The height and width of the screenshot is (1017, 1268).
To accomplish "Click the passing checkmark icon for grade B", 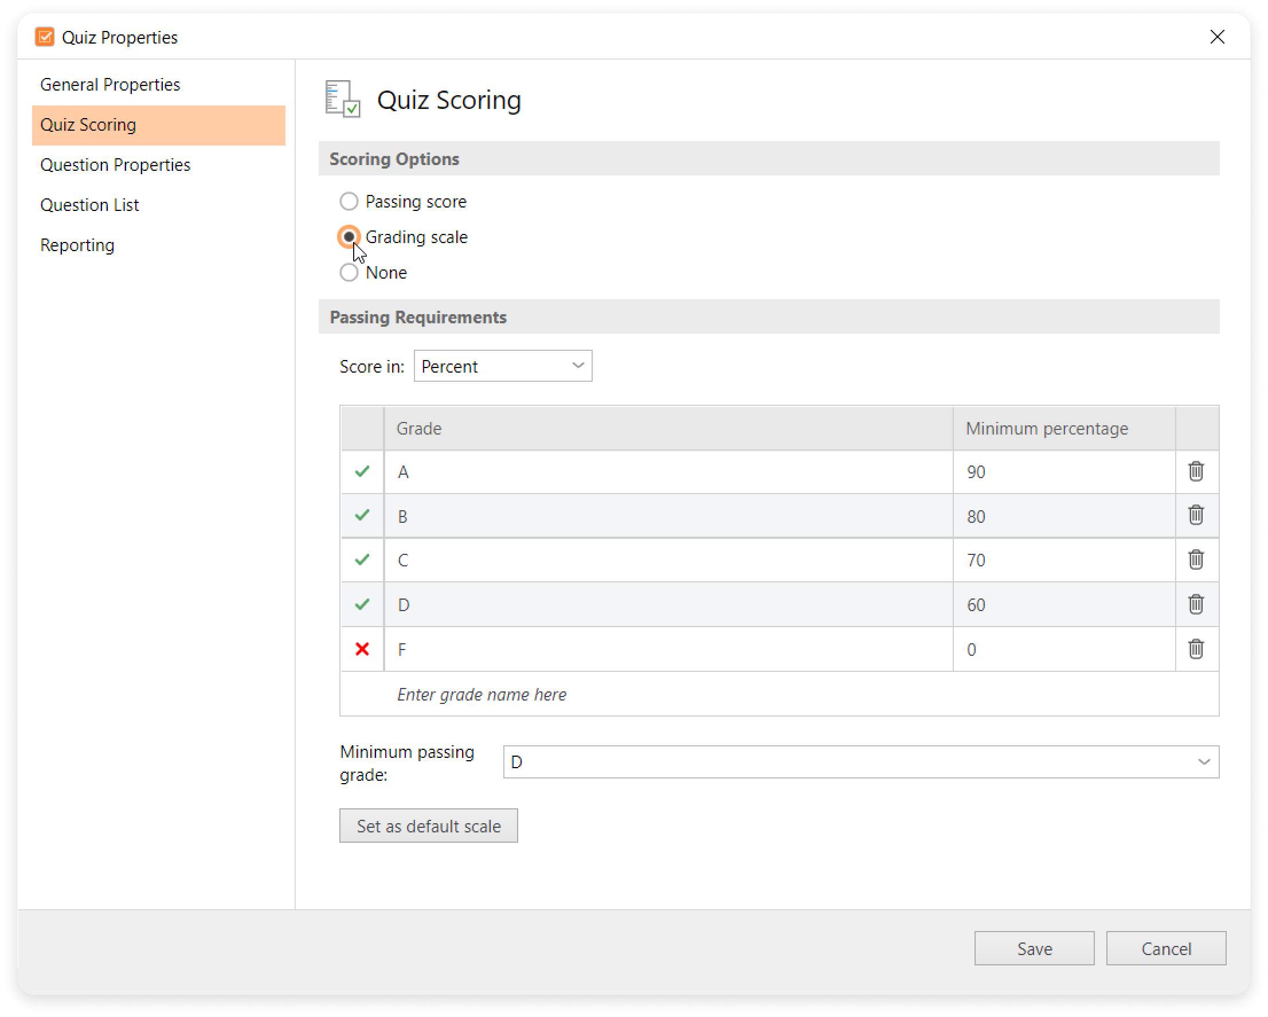I will tap(362, 516).
